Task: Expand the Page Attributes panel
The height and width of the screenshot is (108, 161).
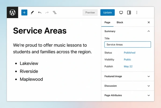Action: pos(128,95)
